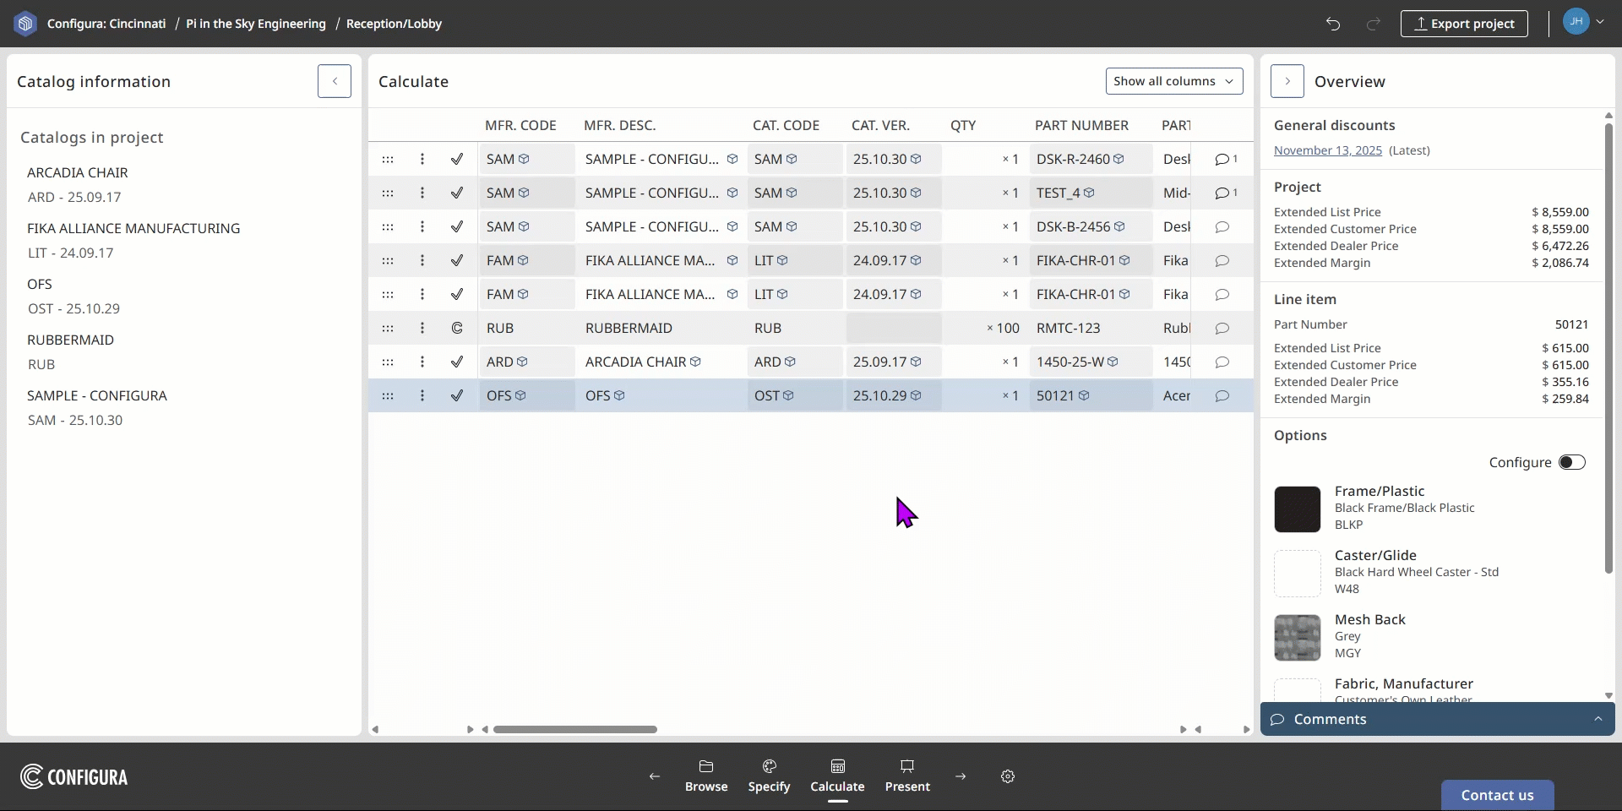Click catalog cube icon next to DSK-R-2460
Screen dimensions: 1622x811
pyautogui.click(x=1119, y=159)
